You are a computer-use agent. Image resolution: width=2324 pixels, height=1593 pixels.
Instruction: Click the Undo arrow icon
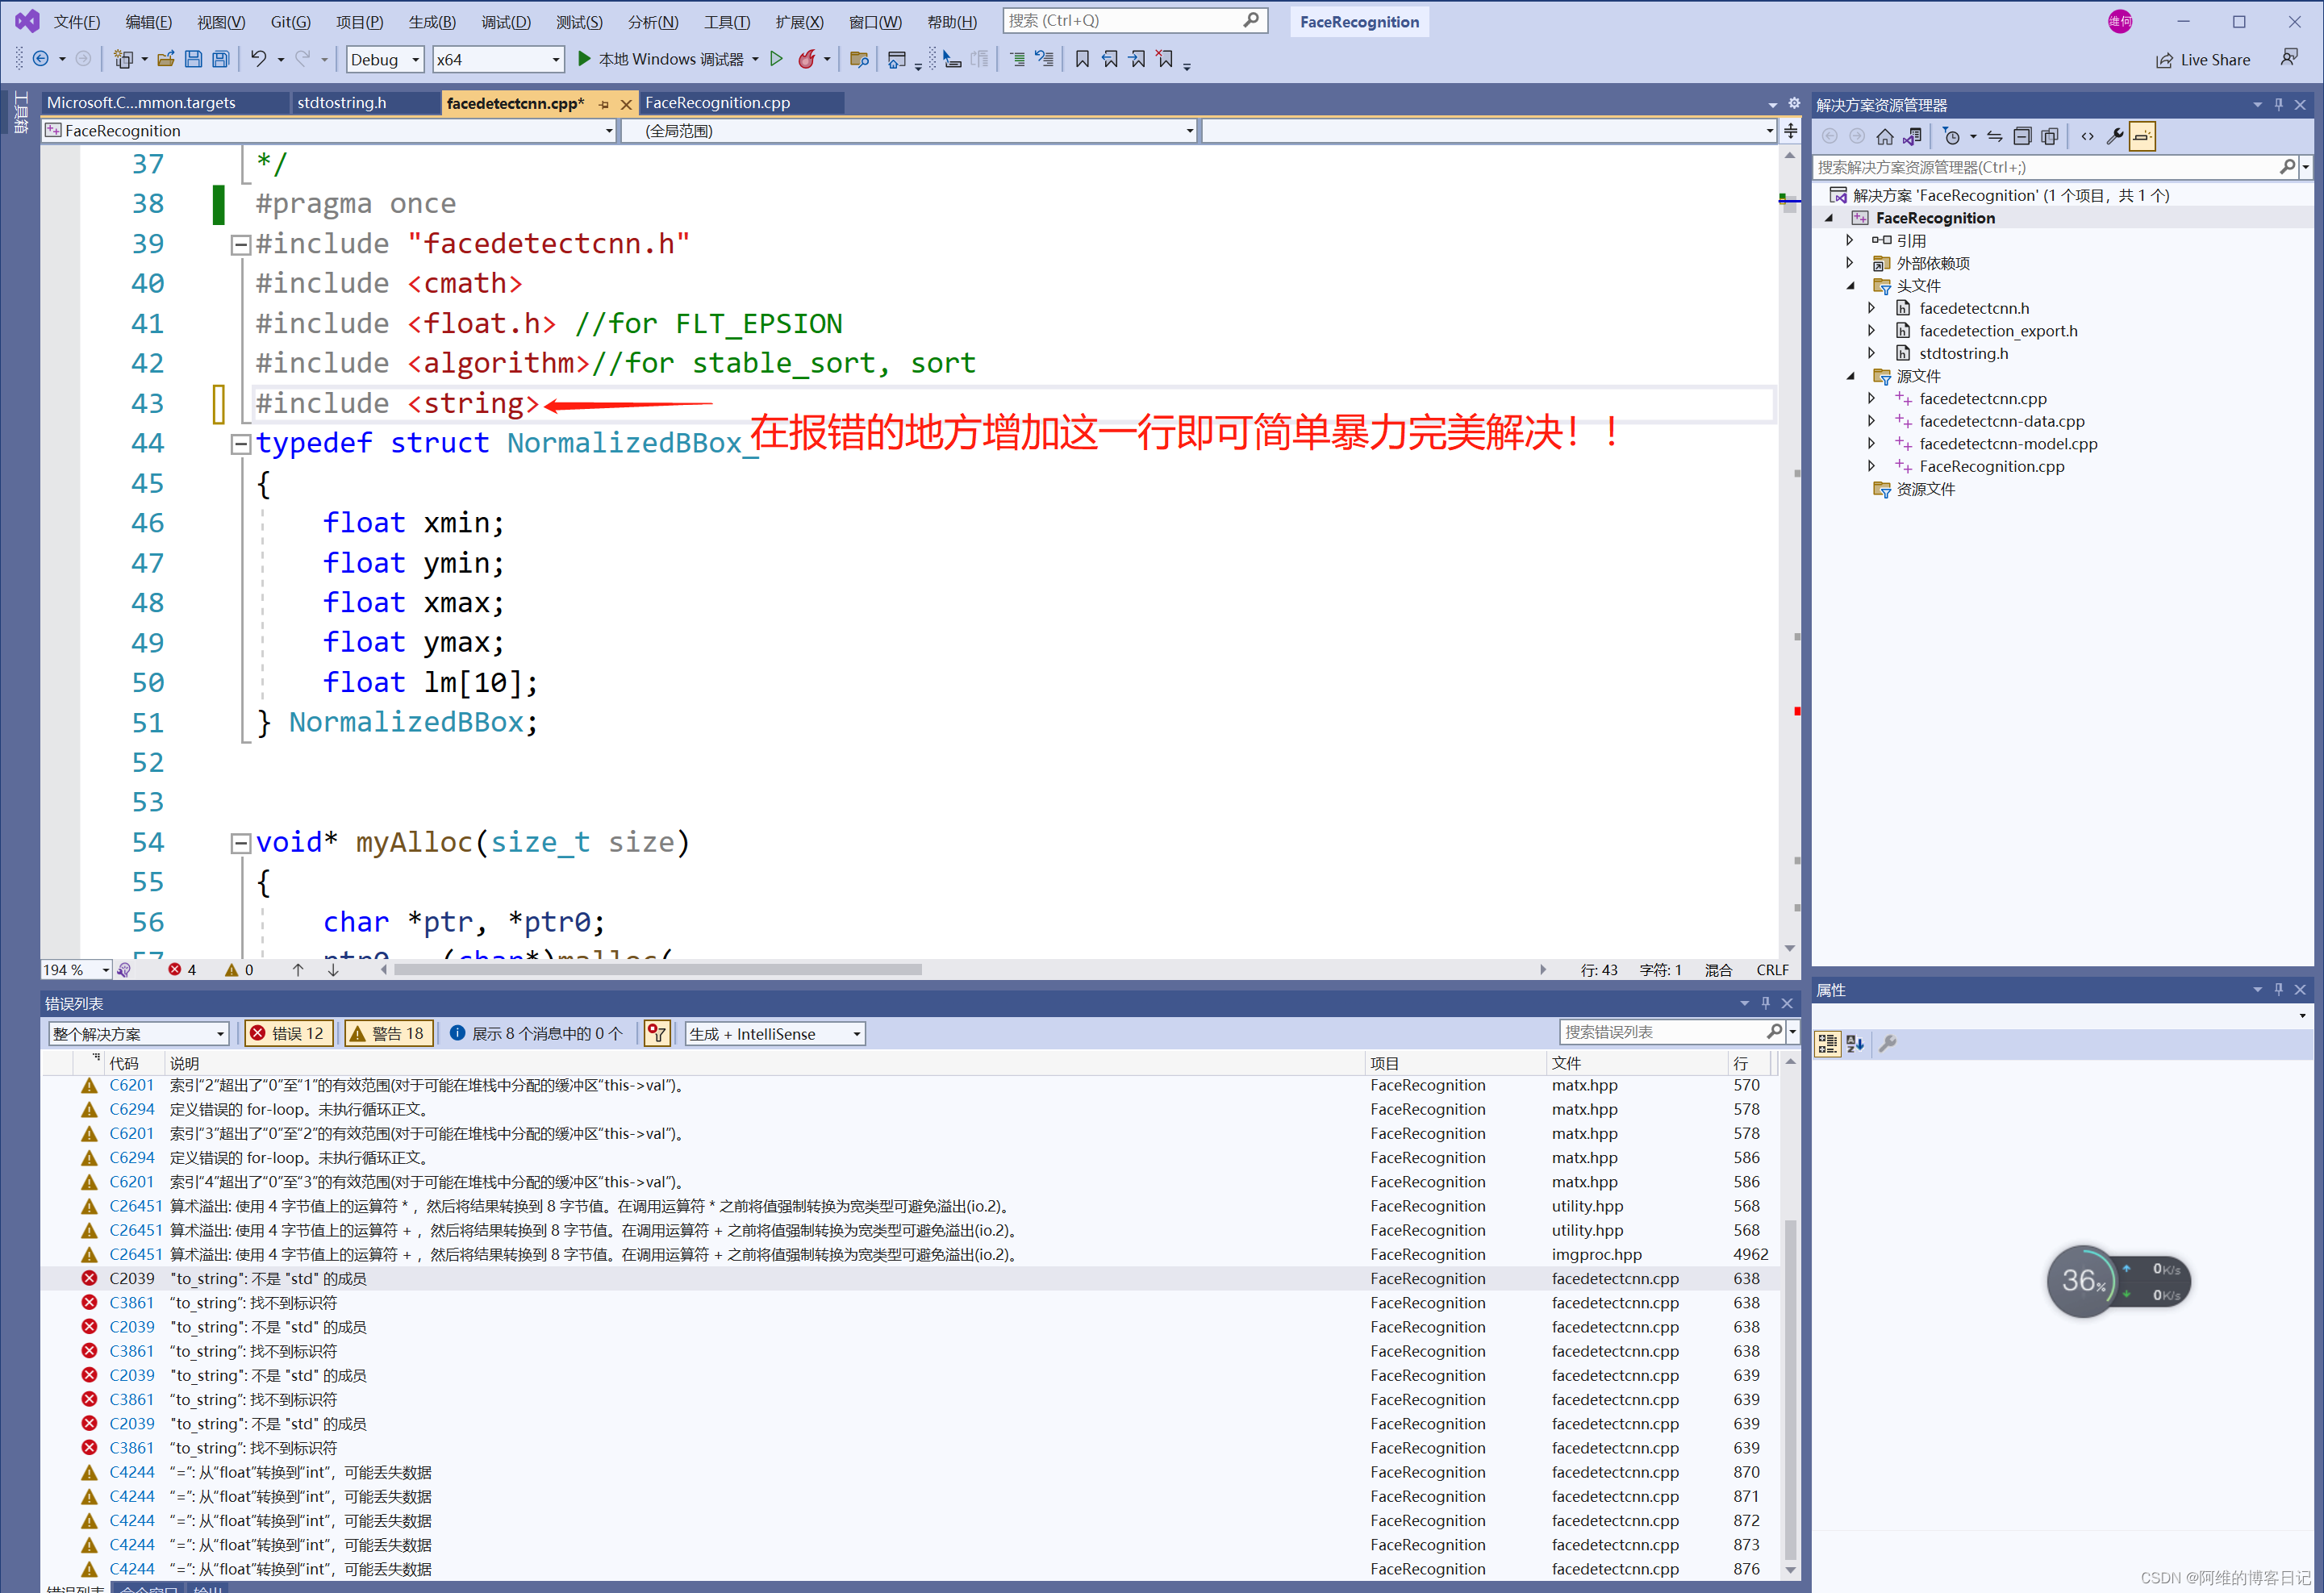tap(259, 59)
